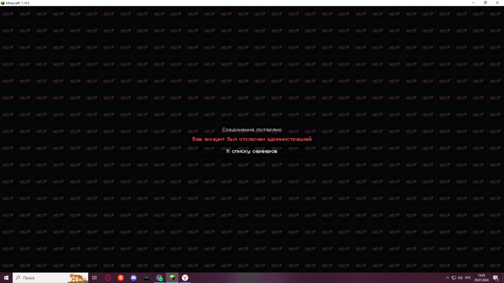Switch input language 'РУС' indicator
The height and width of the screenshot is (283, 504).
[468, 278]
